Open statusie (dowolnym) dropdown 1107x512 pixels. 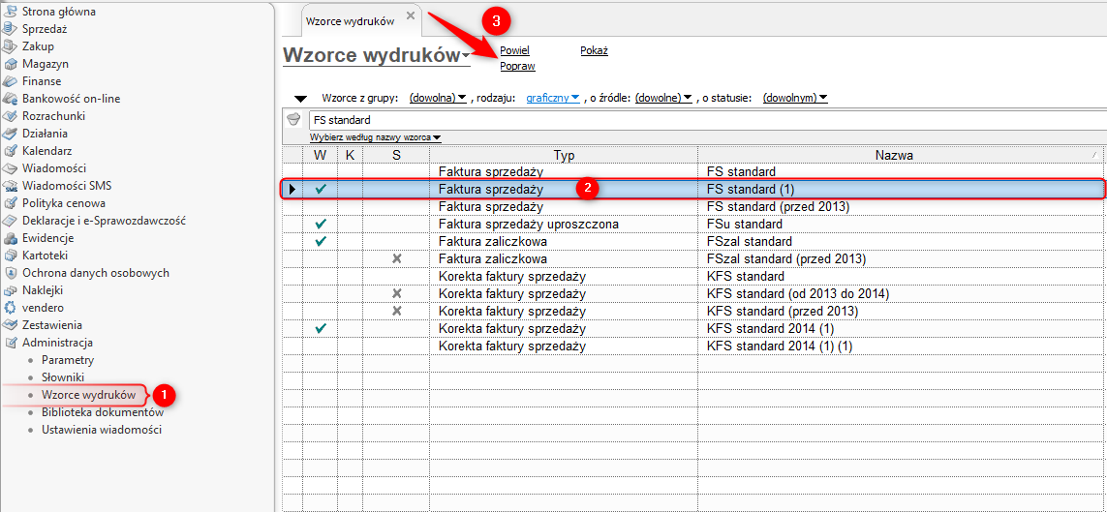795,98
